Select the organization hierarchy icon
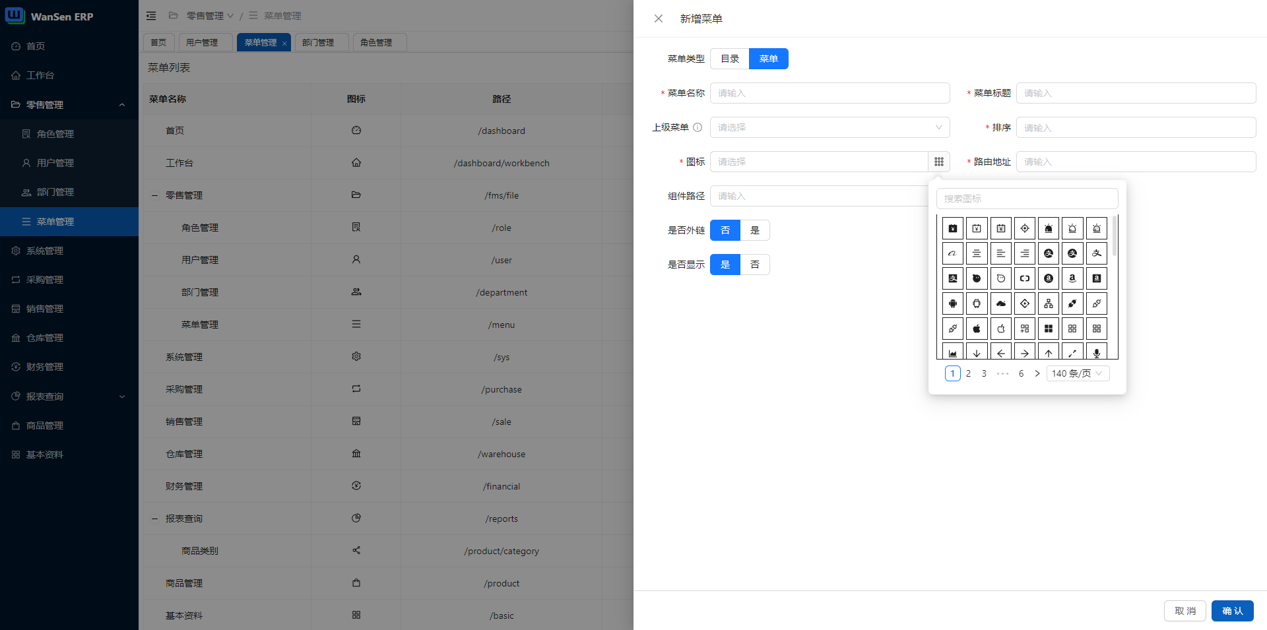The width and height of the screenshot is (1267, 630). tap(1049, 303)
